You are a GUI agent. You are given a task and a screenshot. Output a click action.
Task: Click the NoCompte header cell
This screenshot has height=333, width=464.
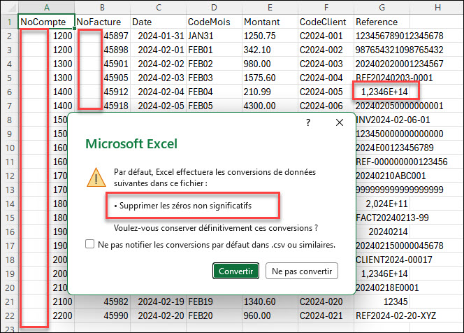(x=46, y=22)
